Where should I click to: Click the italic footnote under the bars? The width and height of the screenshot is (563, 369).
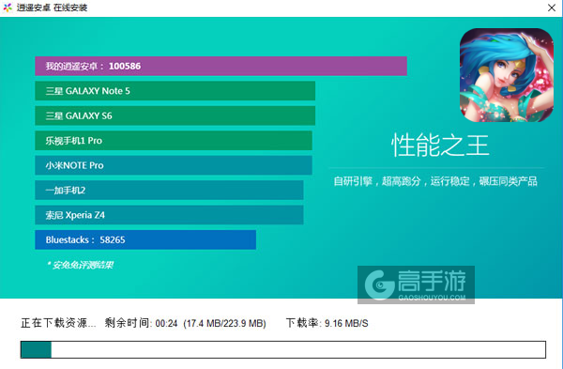(x=80, y=265)
